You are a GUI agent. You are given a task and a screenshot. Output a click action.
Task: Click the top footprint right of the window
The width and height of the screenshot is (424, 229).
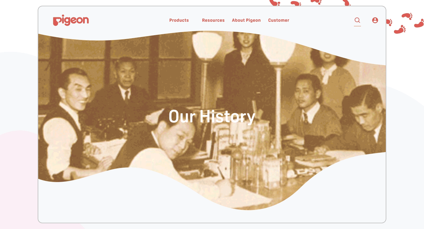407,16
